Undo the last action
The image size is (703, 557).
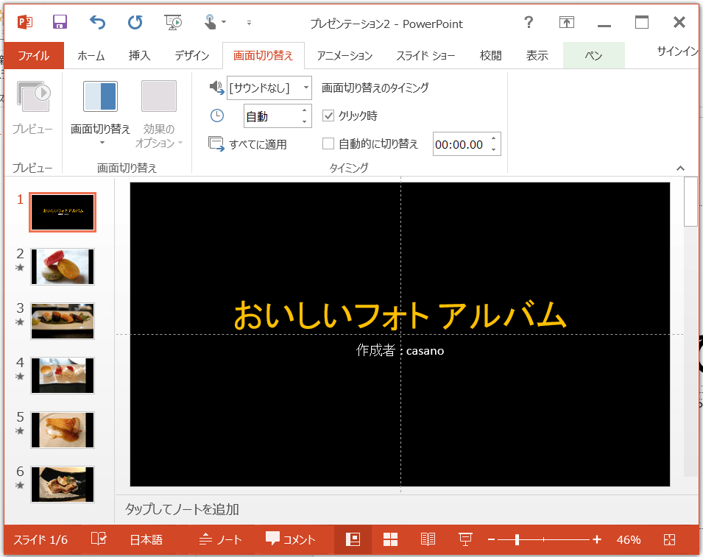97,22
